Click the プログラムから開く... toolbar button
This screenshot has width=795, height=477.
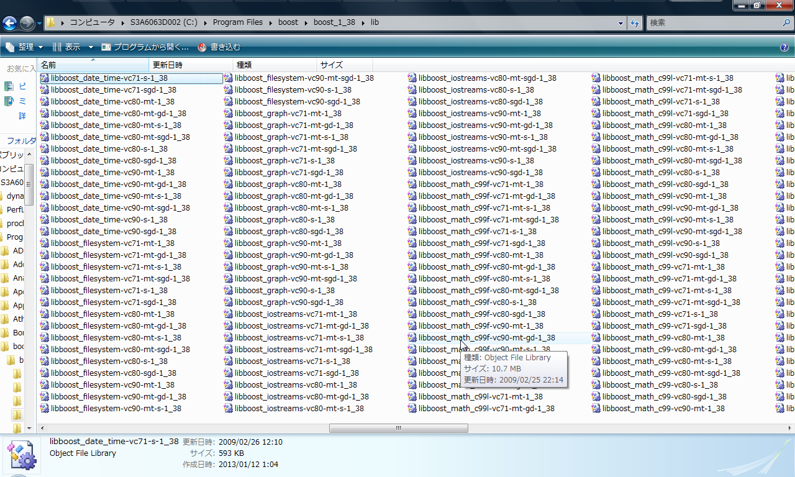click(x=145, y=47)
